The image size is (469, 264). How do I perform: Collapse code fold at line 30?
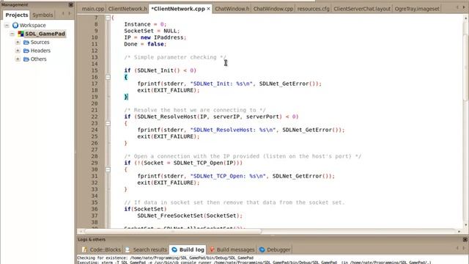(108, 169)
